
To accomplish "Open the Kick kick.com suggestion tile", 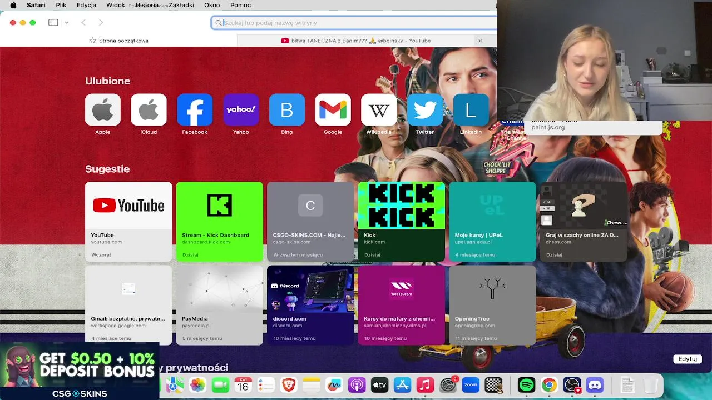I will 401,221.
